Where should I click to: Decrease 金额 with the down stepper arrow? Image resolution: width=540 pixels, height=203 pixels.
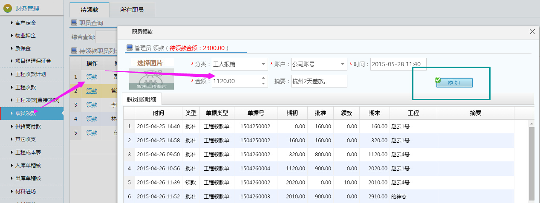(x=263, y=84)
